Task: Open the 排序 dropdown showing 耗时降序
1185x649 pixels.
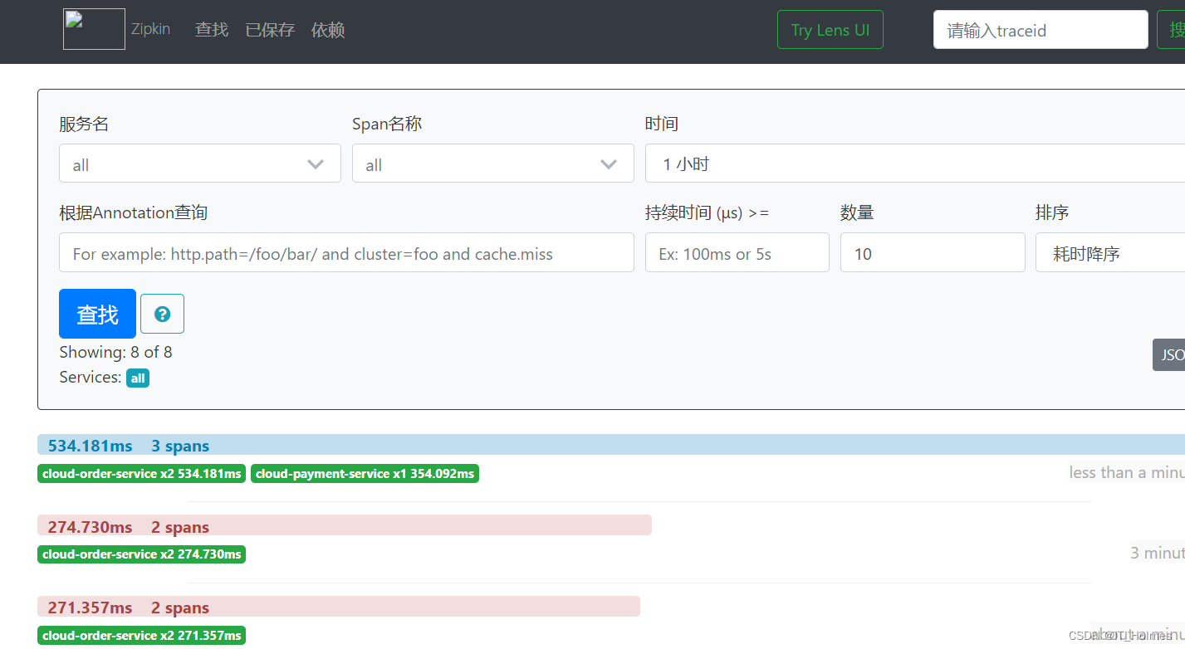Action: 1110,252
